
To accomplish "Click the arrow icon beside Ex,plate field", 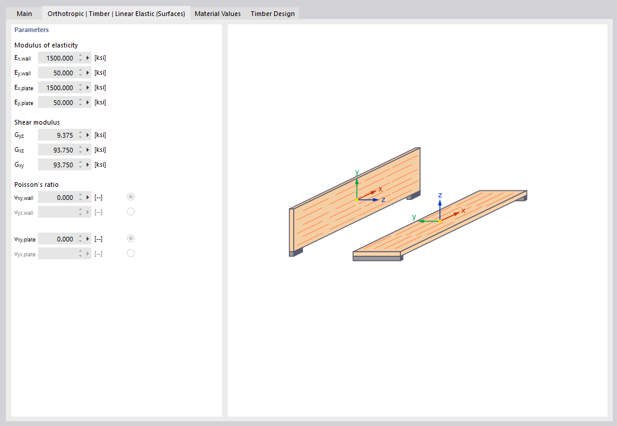I will (x=87, y=87).
